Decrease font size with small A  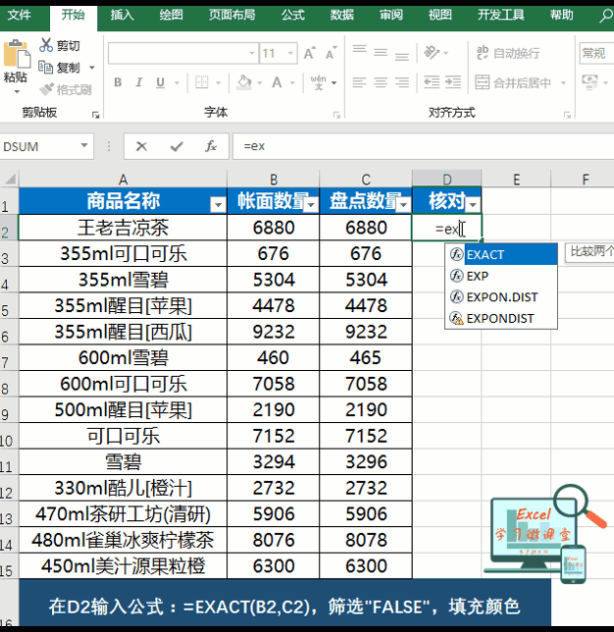331,53
